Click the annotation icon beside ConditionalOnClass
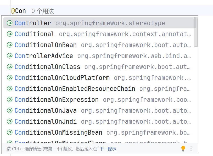 pyautogui.click(x=10, y=67)
